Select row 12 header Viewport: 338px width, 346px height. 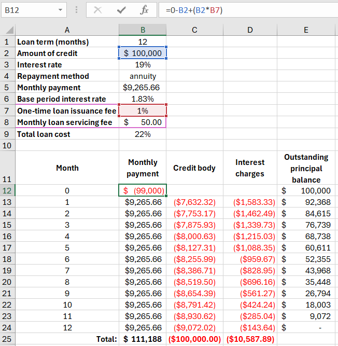[x=7, y=190]
